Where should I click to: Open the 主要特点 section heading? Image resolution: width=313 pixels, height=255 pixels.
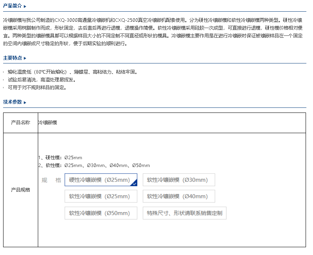(x=12, y=58)
